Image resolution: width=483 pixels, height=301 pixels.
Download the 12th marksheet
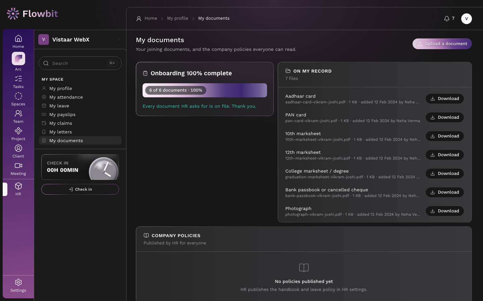[x=445, y=155]
